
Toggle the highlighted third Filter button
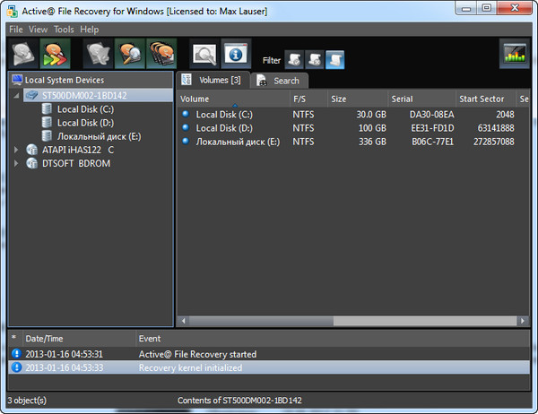pos(334,60)
